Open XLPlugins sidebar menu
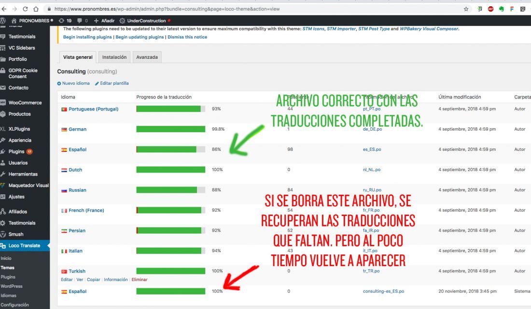 [19, 129]
